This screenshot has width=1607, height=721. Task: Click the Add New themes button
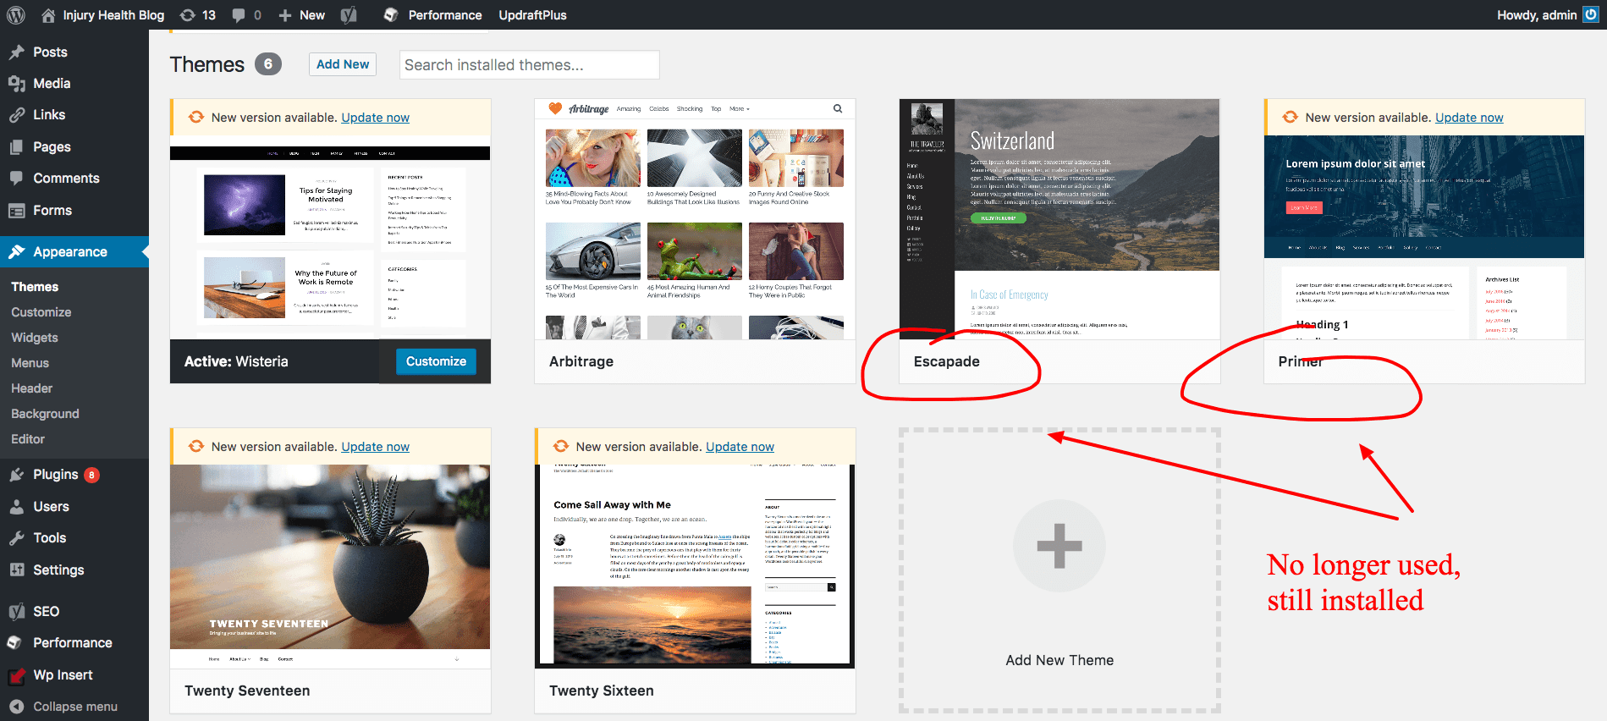tap(343, 64)
